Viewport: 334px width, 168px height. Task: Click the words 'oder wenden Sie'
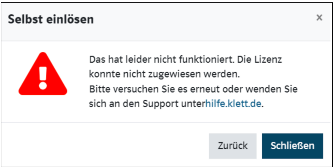coord(260,89)
